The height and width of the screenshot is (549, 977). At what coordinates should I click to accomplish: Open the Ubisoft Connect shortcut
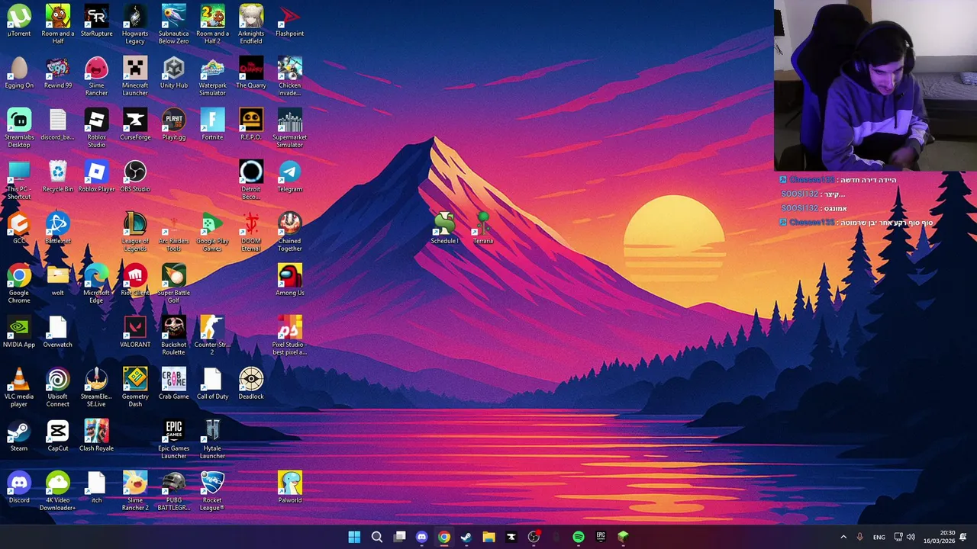point(58,387)
